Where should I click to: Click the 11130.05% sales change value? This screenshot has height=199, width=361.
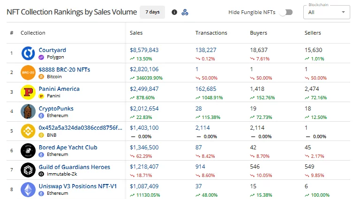coord(148,195)
